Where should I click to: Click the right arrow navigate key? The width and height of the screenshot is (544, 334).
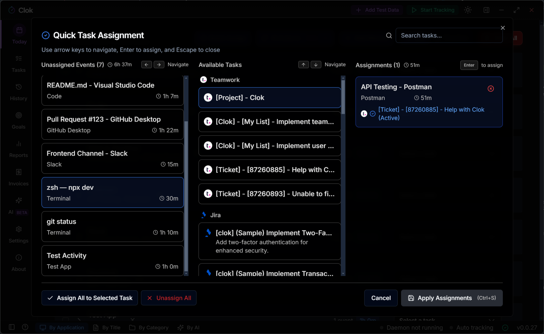[159, 64]
